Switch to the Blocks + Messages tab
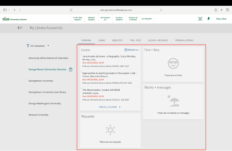The width and height of the screenshot is (232, 151). click(x=158, y=40)
